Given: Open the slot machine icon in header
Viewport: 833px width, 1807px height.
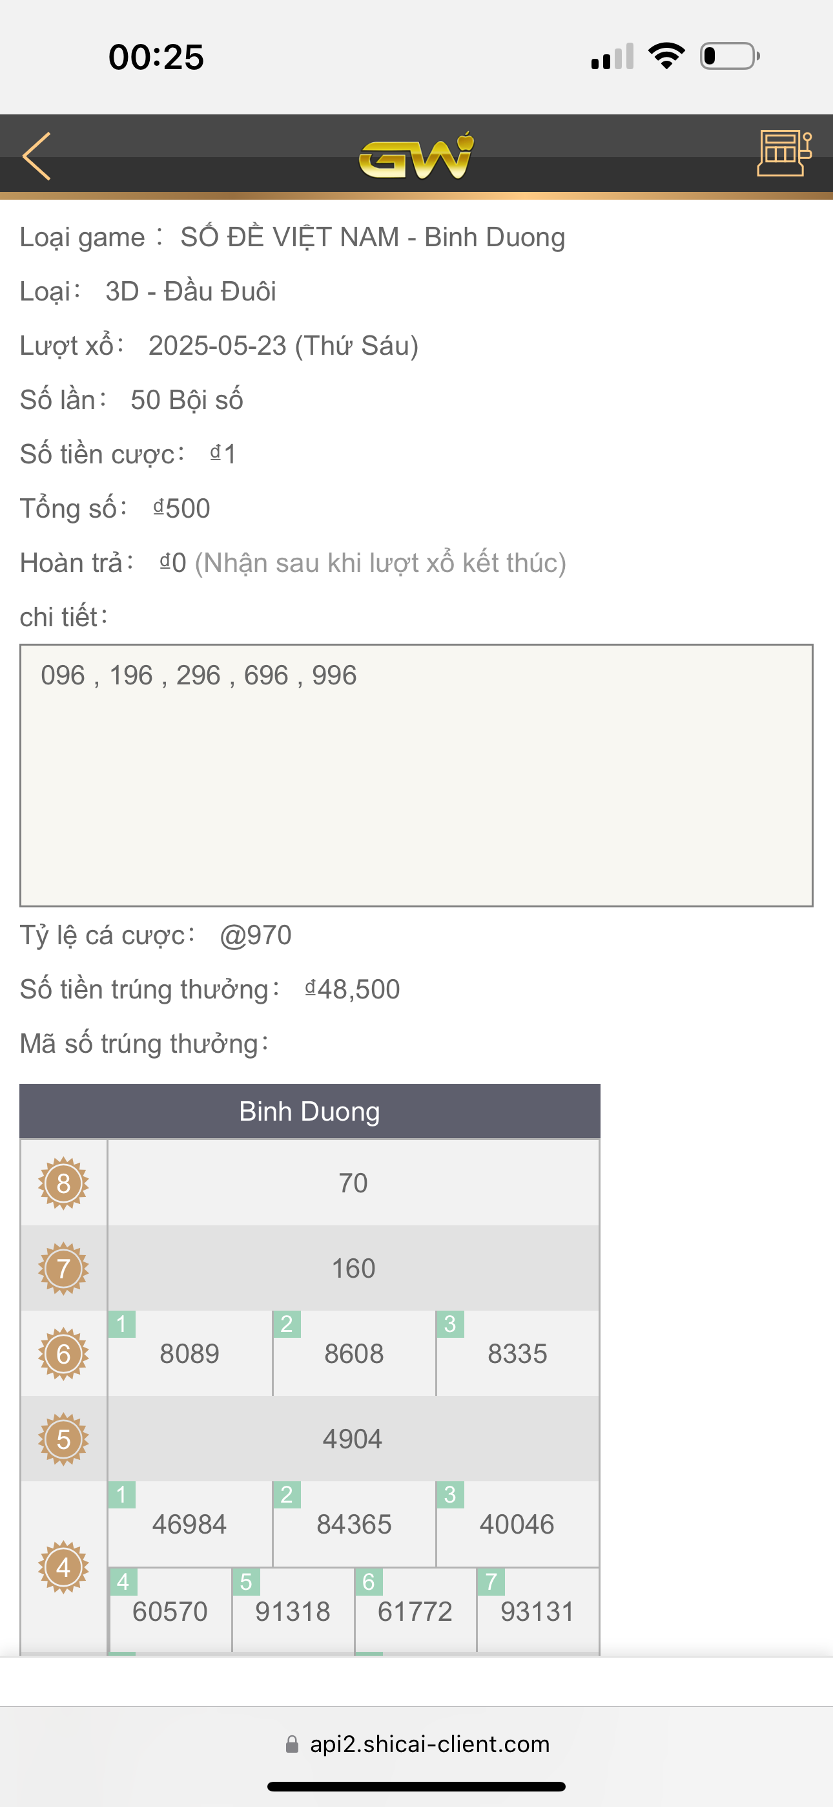Looking at the screenshot, I should tap(784, 153).
